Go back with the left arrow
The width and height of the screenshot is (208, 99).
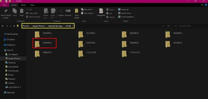(x=3, y=26)
